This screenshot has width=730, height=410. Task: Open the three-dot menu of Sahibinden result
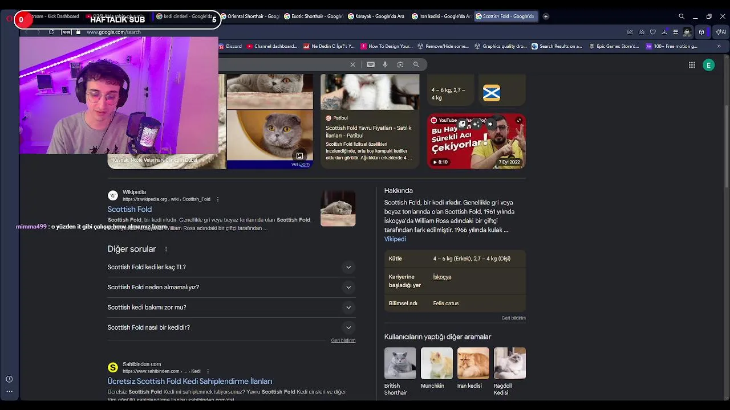pyautogui.click(x=208, y=371)
